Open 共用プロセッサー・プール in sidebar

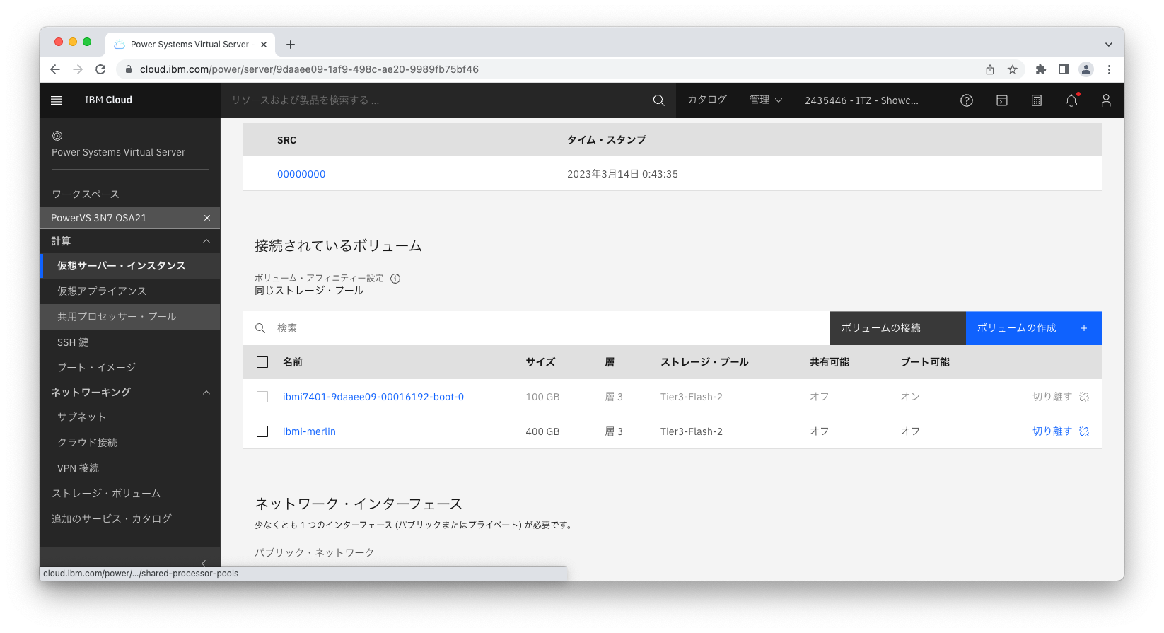coord(130,317)
